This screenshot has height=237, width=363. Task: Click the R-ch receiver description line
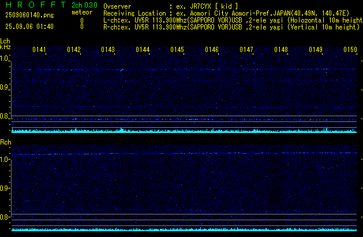click(x=231, y=27)
